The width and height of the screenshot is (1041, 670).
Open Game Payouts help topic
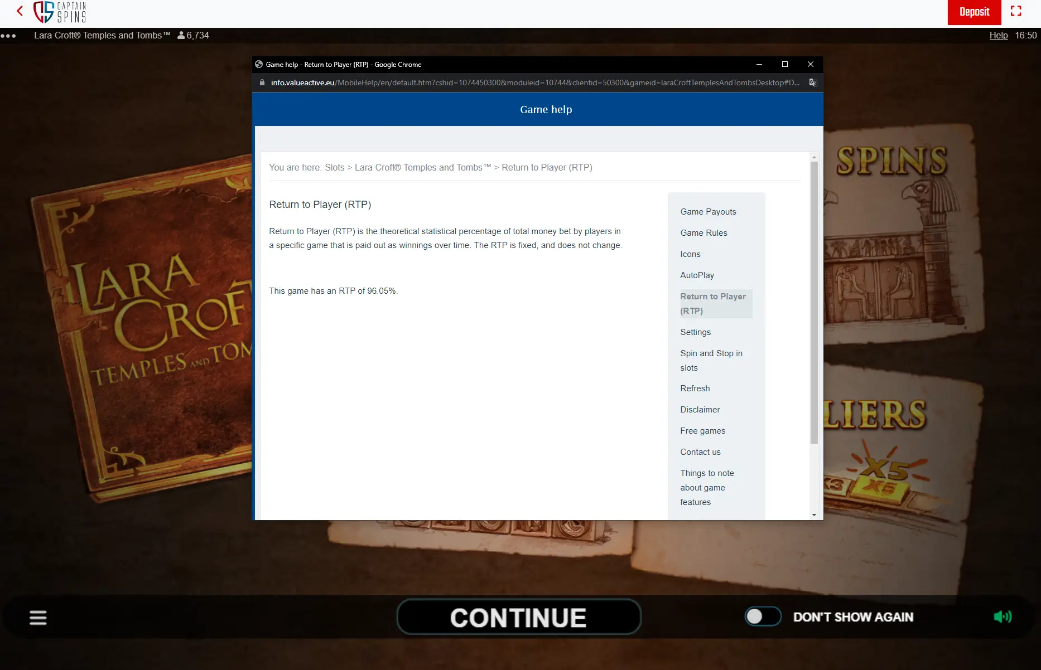coord(708,212)
